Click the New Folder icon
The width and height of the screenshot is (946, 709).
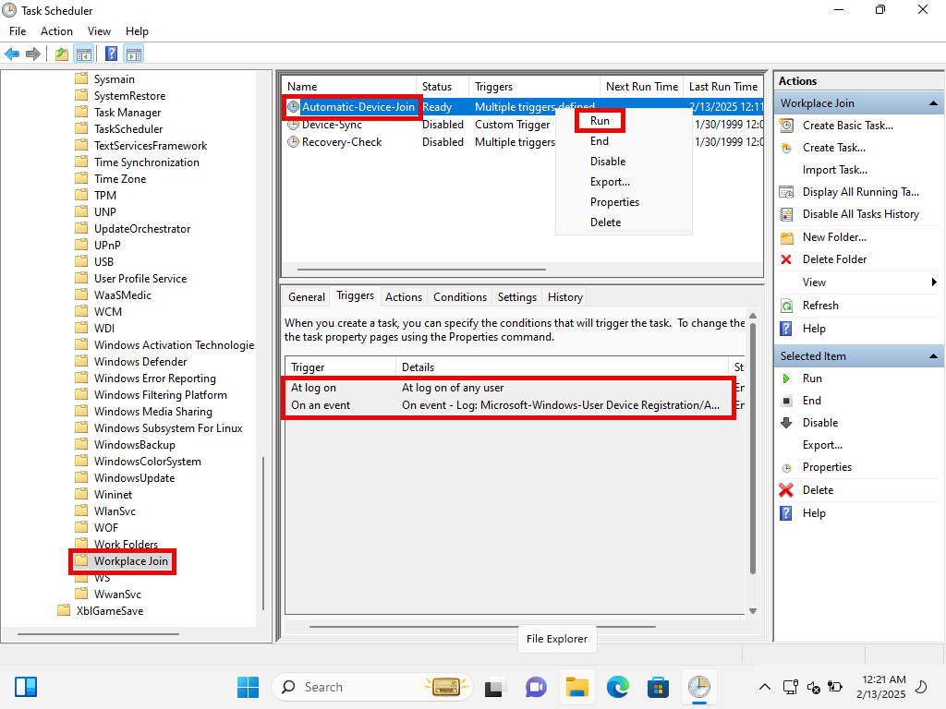coord(787,237)
